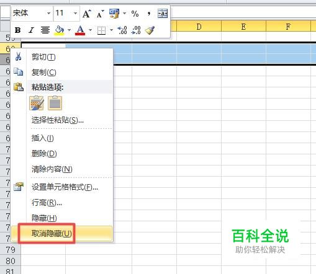Select row 80 header
Image resolution: width=316 pixels, height=274 pixels.
click(11, 261)
